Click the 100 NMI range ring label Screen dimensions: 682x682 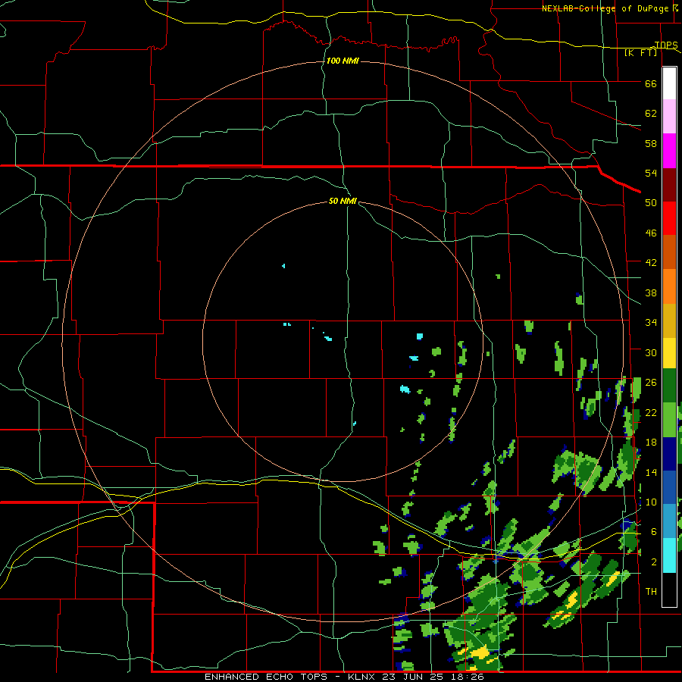(343, 61)
